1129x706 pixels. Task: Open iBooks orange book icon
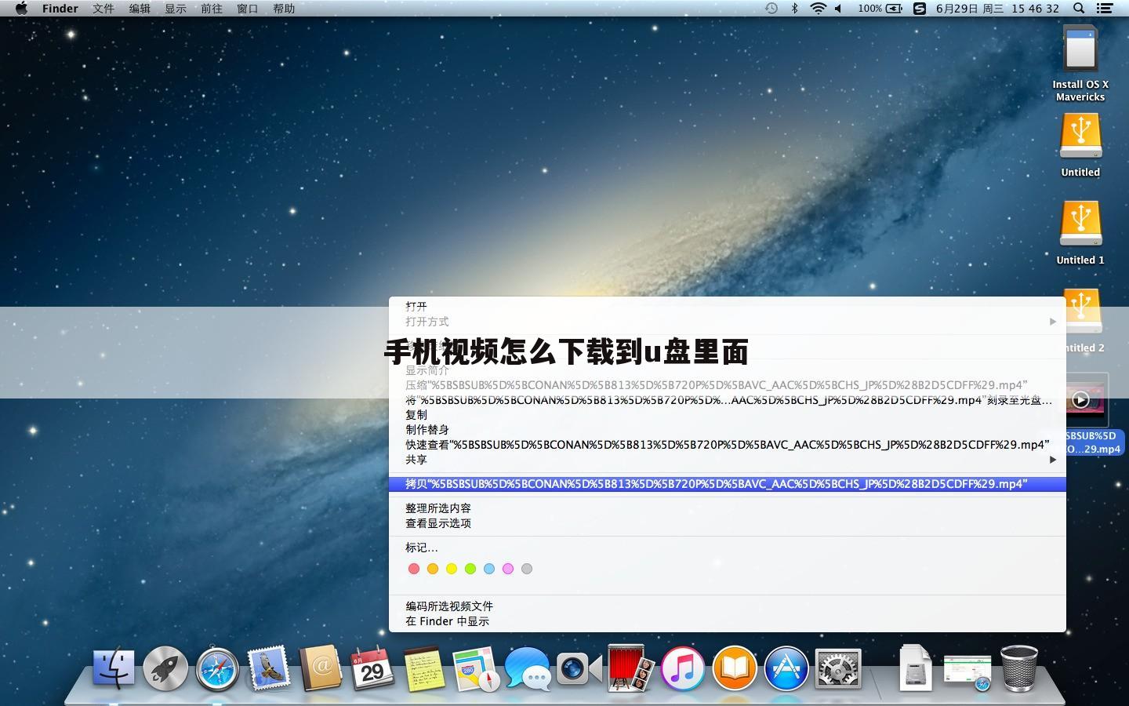(735, 668)
